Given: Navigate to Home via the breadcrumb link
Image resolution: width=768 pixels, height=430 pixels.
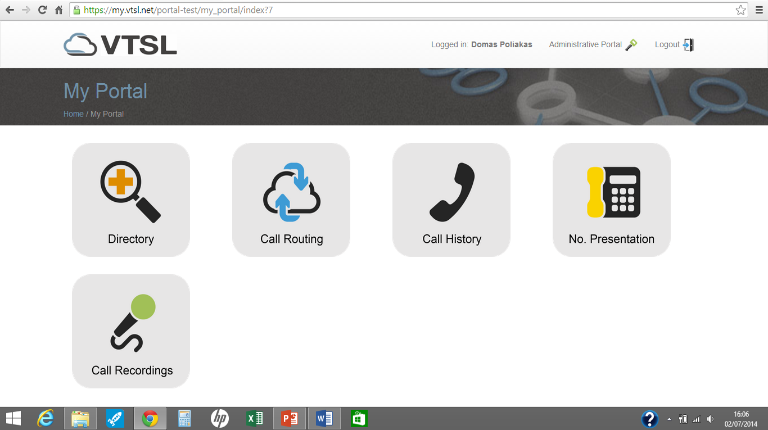Looking at the screenshot, I should [x=73, y=114].
